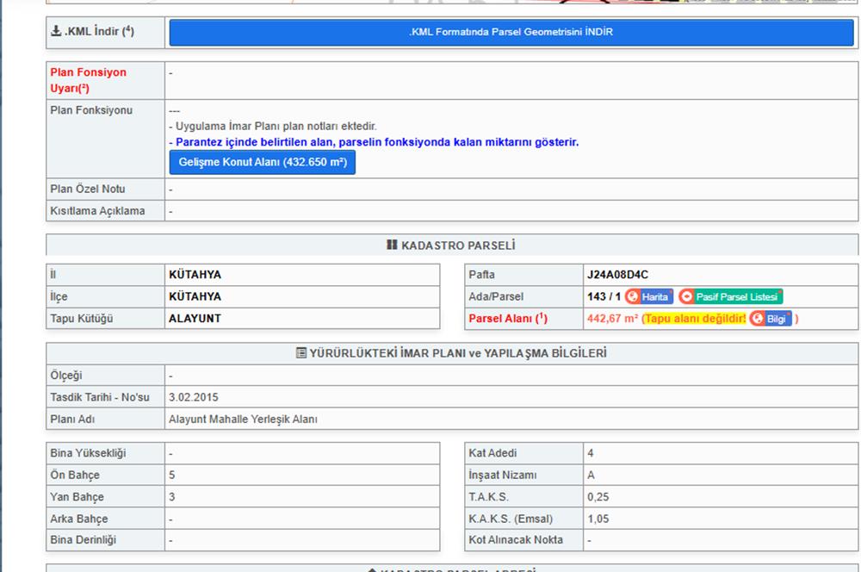Screen dimensions: 861x572
Task: Open Pasif Parsel Listesi
Action: click(730, 296)
